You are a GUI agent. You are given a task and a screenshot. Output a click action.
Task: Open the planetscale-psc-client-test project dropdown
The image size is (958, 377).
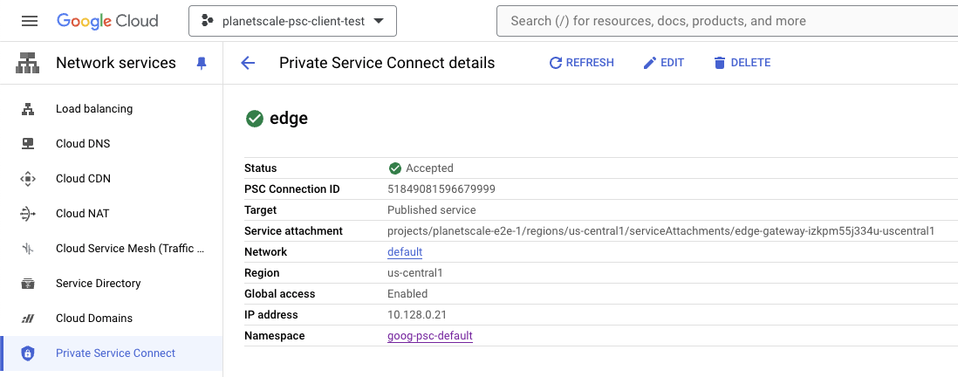click(x=292, y=21)
